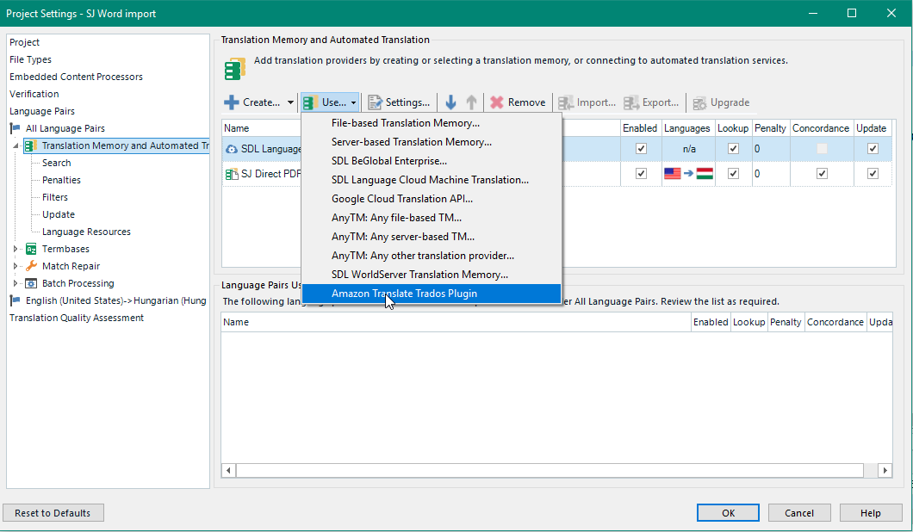Choose Server-based Translation Memory
This screenshot has width=913, height=532.
click(x=432, y=142)
